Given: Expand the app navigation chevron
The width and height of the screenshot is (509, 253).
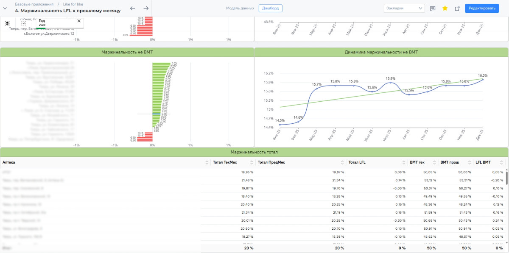Looking at the screenshot, I should (6, 8).
